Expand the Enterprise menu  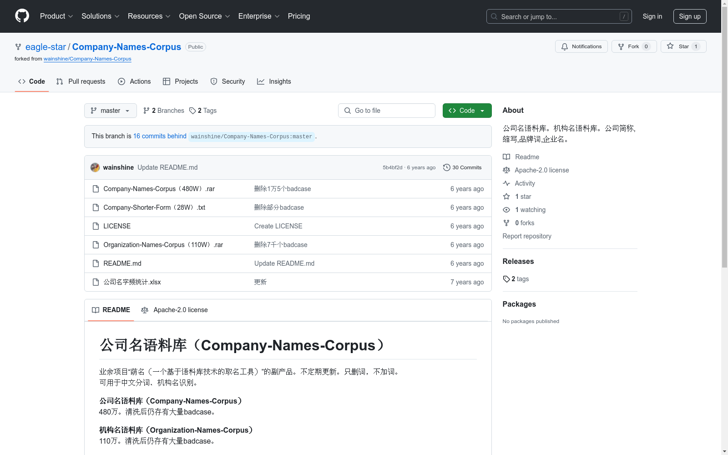coord(259,16)
